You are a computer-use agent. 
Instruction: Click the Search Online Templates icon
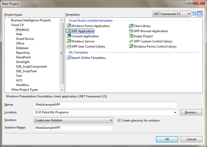click(x=69, y=58)
